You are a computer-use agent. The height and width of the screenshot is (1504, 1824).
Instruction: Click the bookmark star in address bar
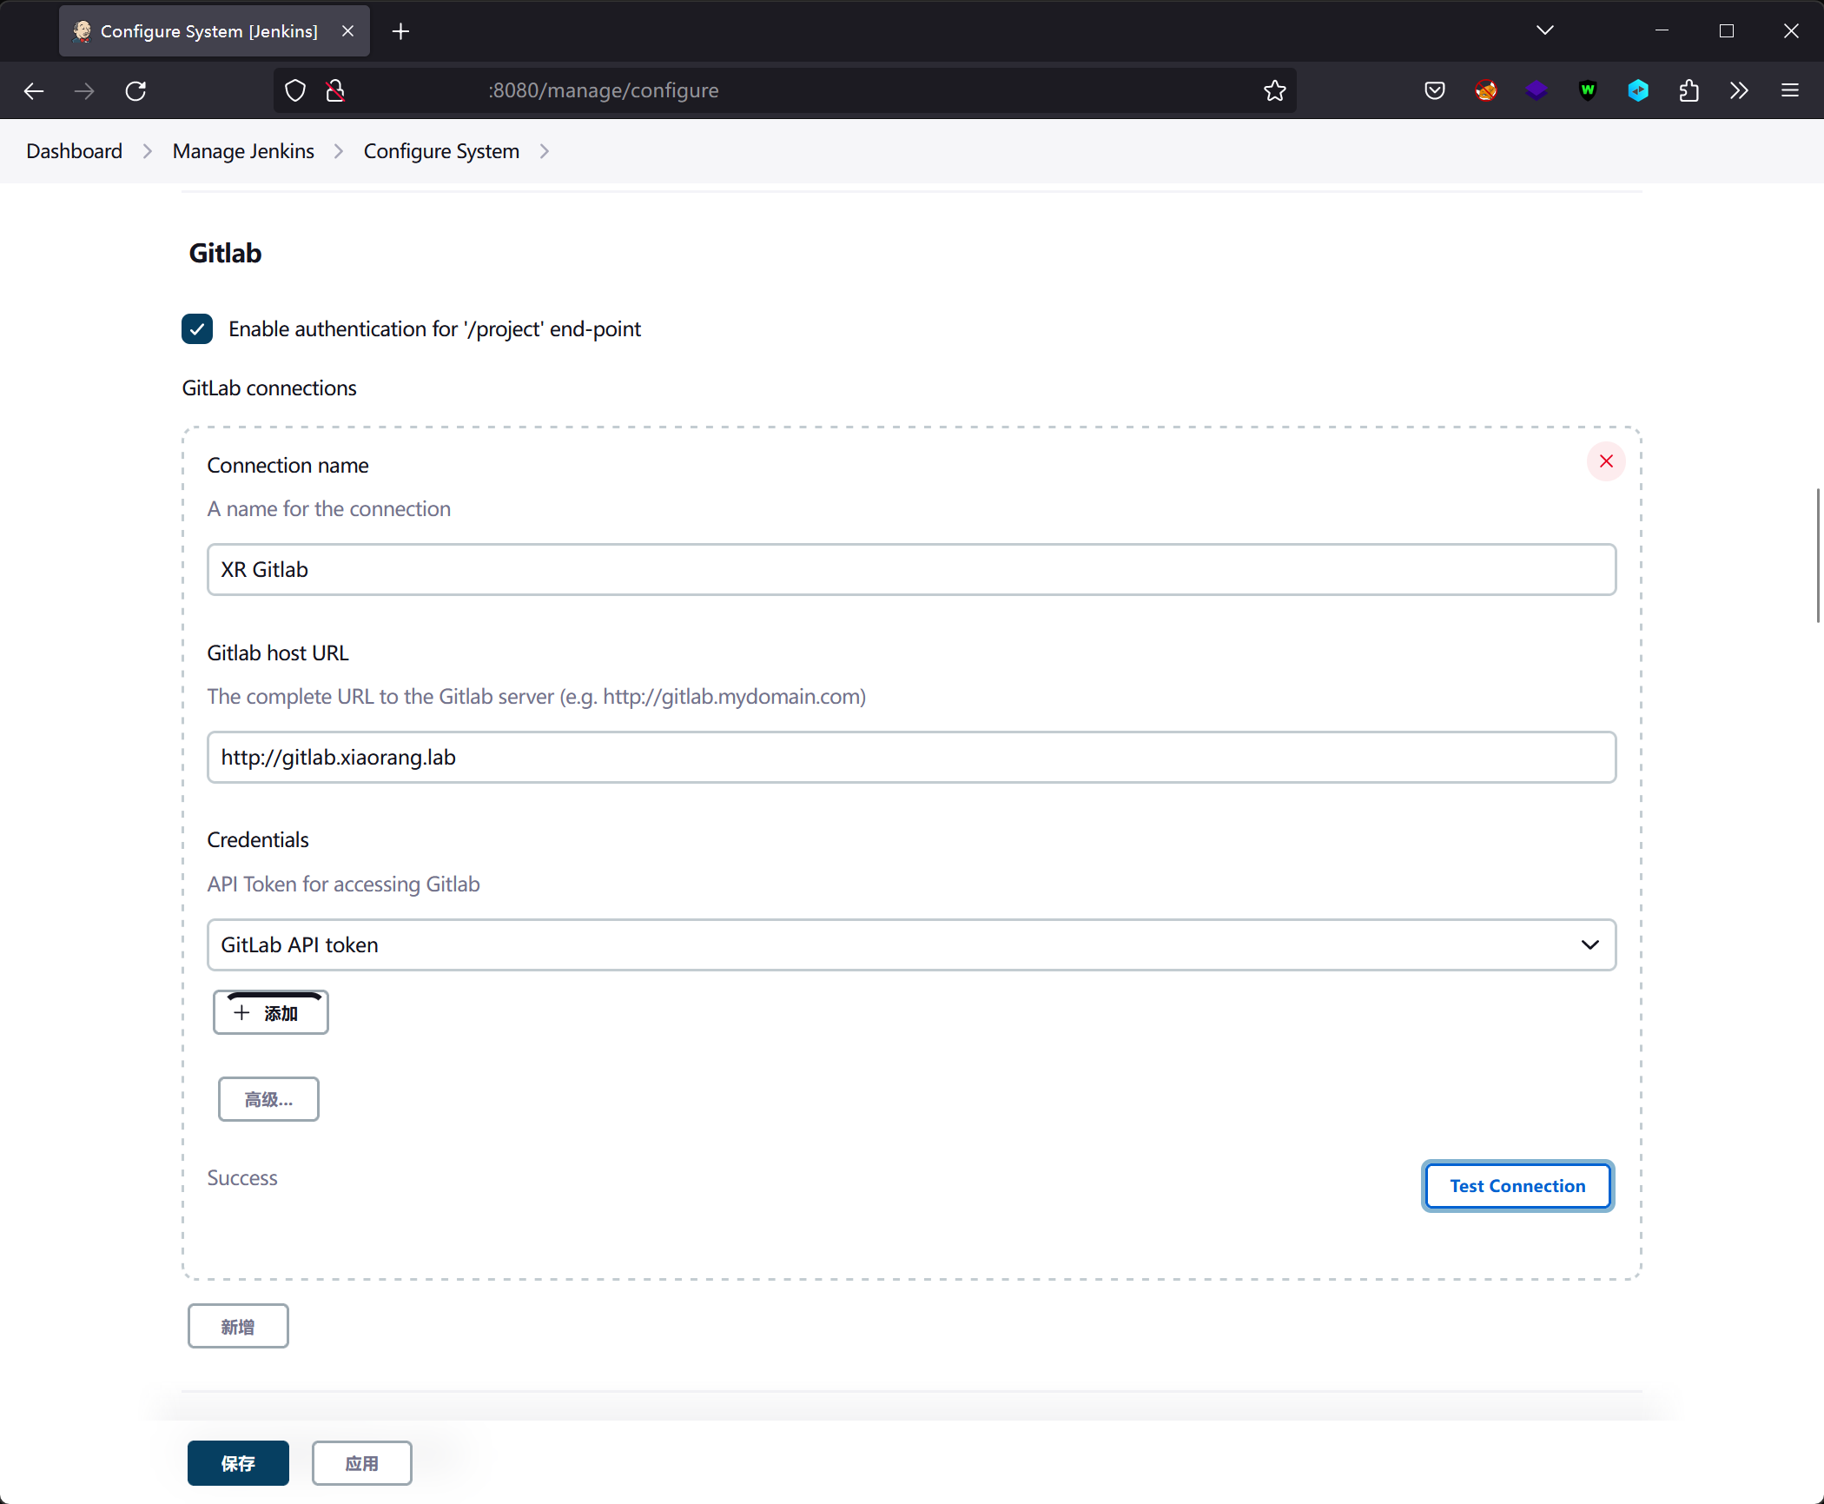click(x=1274, y=90)
